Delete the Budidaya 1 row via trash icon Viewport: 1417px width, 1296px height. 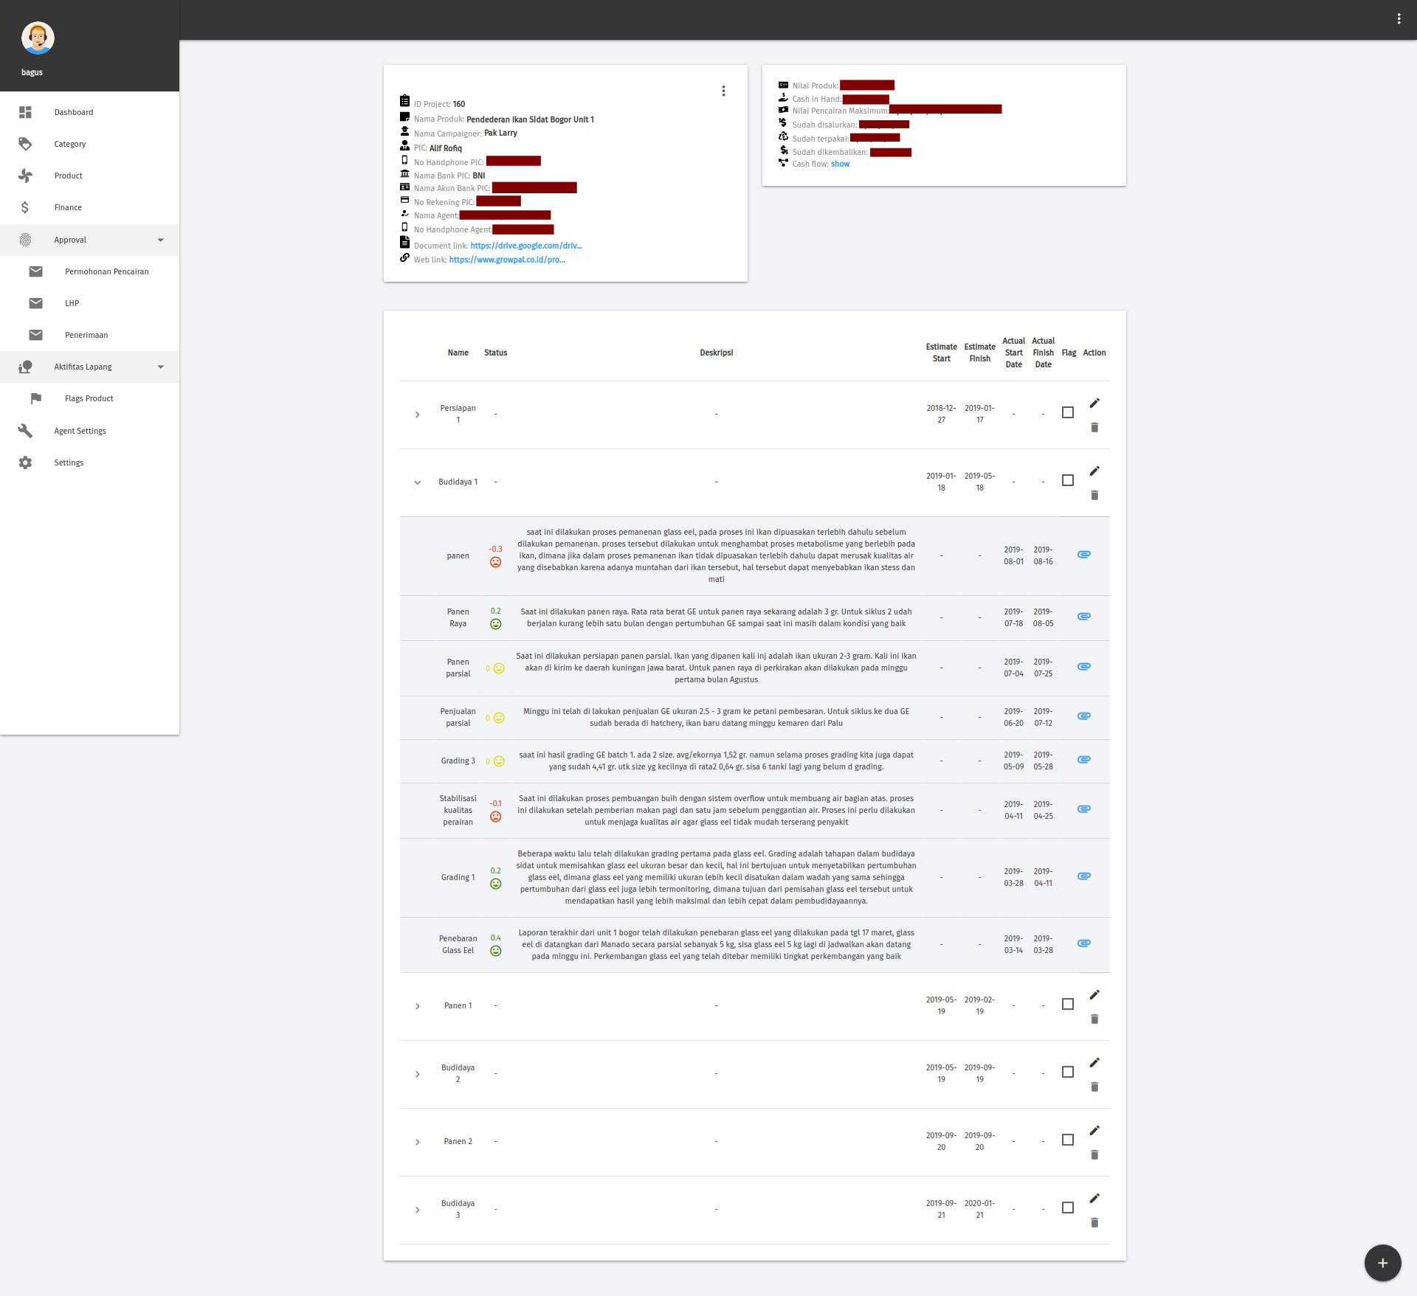click(x=1094, y=496)
